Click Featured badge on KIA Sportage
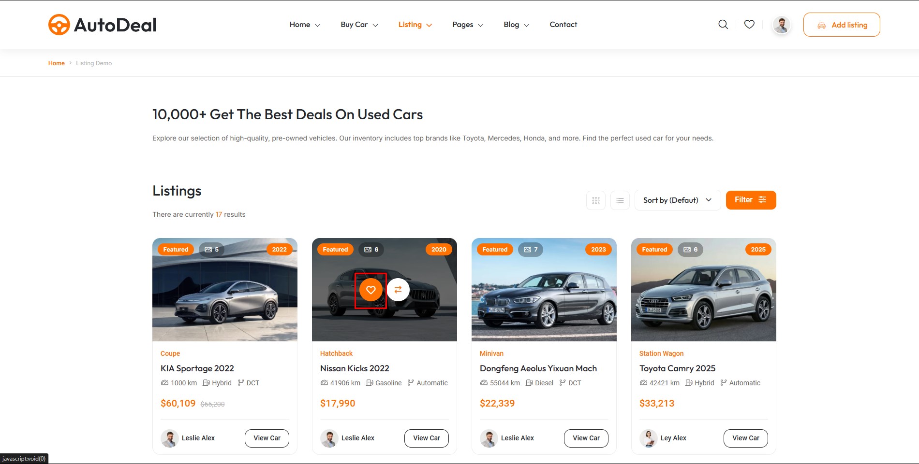919x464 pixels. [x=176, y=250]
